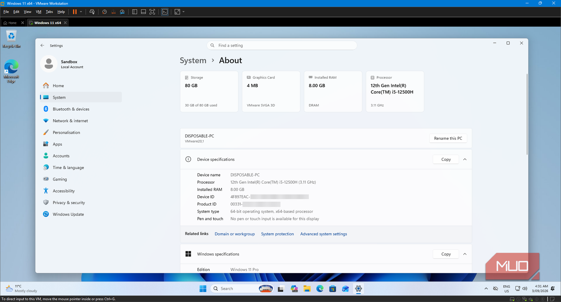Select Home in Settings sidebar
The image size is (561, 302).
(81, 86)
